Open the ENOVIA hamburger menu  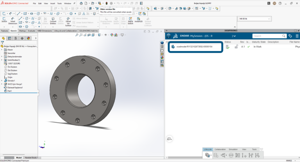tap(297, 36)
